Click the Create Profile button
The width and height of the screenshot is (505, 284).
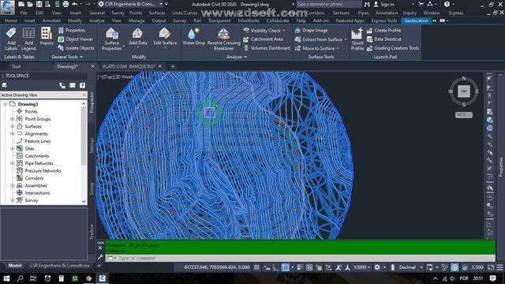383,30
